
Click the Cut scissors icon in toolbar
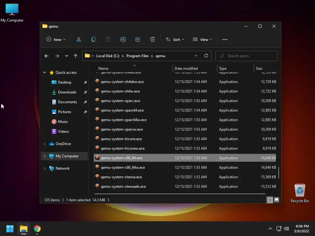[x=78, y=40]
